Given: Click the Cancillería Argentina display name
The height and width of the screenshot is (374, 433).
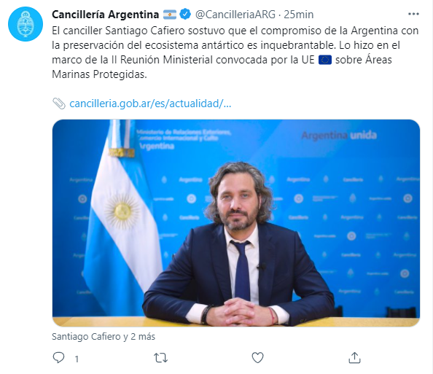Looking at the screenshot, I should tap(105, 15).
